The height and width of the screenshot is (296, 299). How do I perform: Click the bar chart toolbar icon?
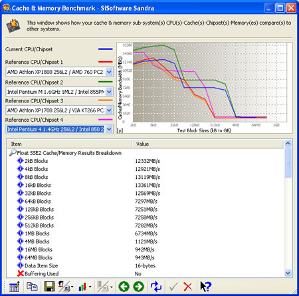pyautogui.click(x=82, y=287)
